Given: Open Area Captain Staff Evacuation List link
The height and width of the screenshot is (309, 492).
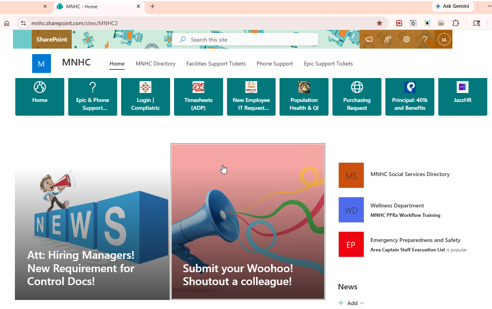Looking at the screenshot, I should tap(408, 250).
